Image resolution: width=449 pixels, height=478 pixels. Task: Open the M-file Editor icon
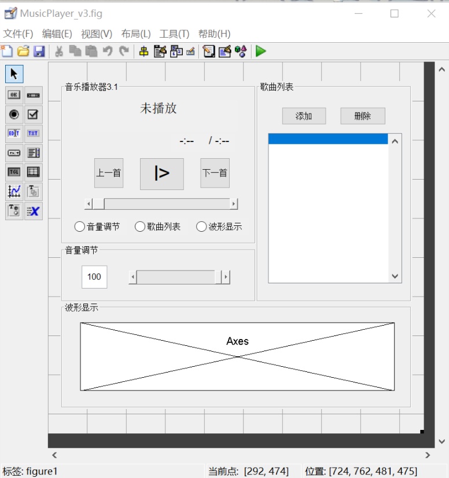[209, 51]
